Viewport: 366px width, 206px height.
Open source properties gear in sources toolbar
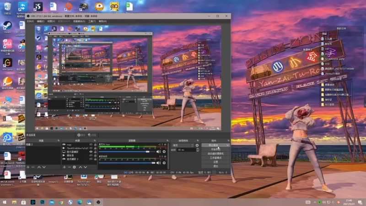pyautogui.click(x=74, y=167)
